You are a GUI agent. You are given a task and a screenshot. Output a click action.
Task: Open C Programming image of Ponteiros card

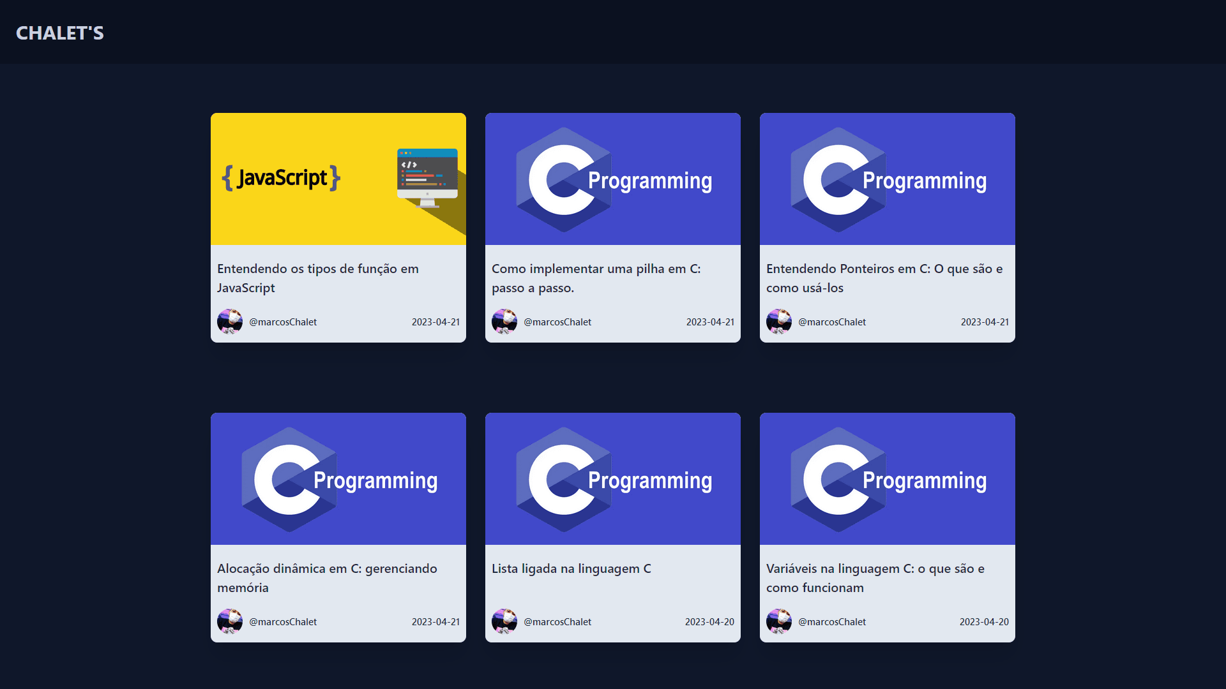888,179
